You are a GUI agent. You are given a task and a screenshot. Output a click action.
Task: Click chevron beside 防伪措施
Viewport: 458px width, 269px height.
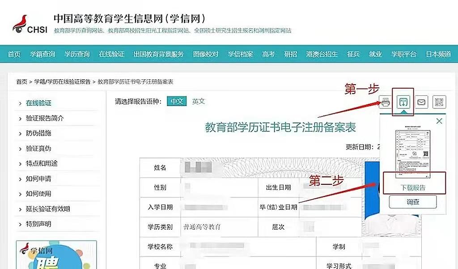(x=20, y=134)
